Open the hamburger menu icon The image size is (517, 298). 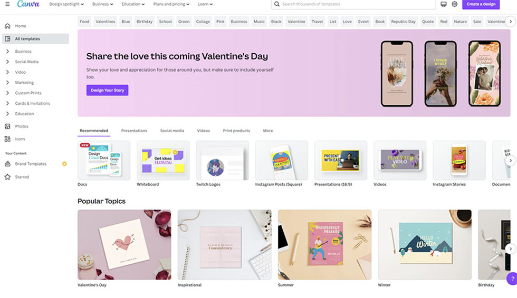click(x=7, y=4)
